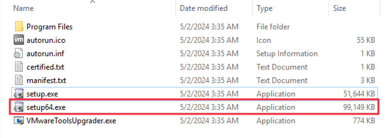
Task: Click the certified.txt document icon
Action: pyautogui.click(x=19, y=67)
